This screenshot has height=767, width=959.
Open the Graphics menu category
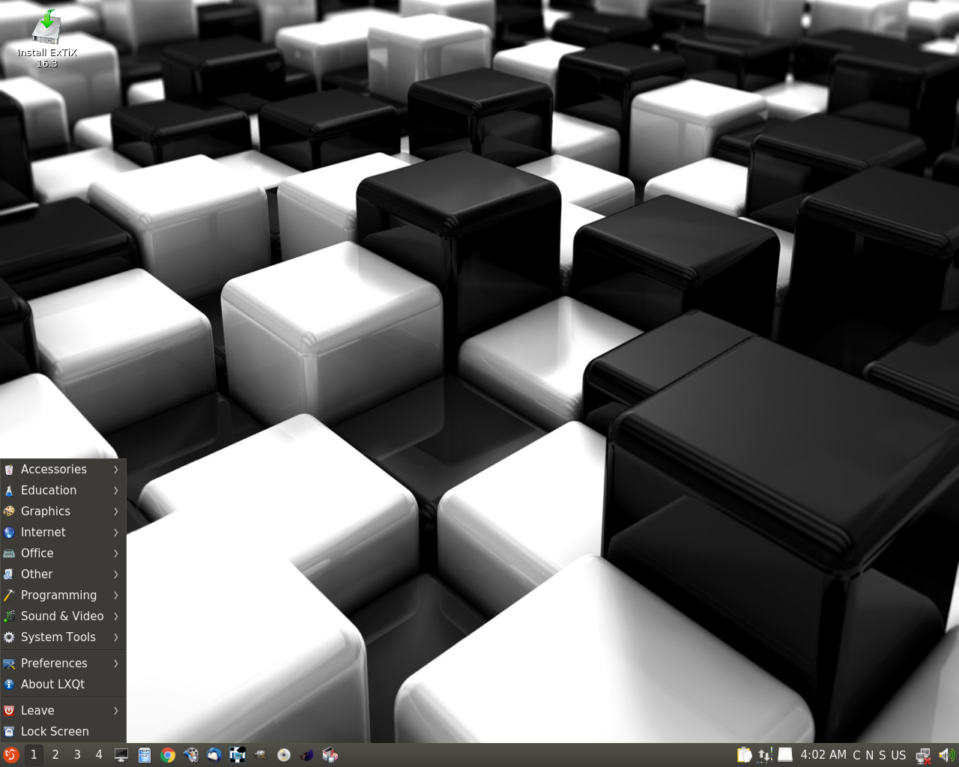coord(63,512)
